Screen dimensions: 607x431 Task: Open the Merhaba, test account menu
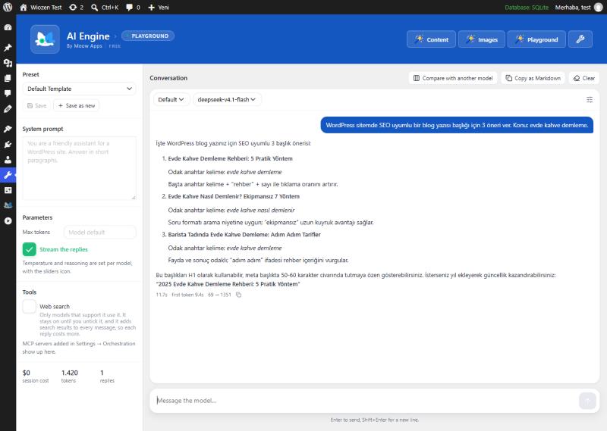579,8
